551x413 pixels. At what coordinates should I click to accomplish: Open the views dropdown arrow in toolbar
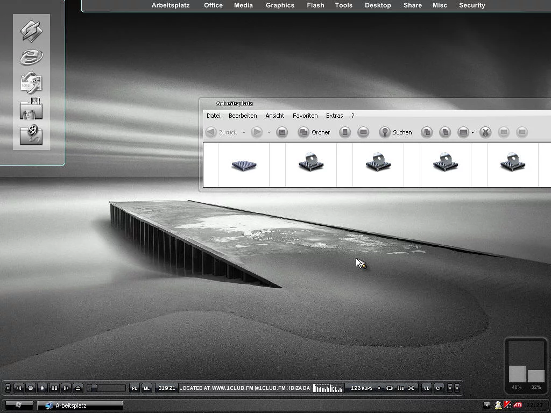[472, 132]
